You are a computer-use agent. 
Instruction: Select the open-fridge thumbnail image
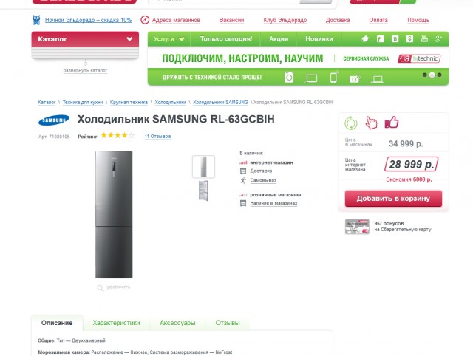point(203,191)
